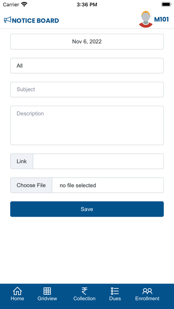Focus the Description text area
The image size is (174, 309).
coord(87,125)
